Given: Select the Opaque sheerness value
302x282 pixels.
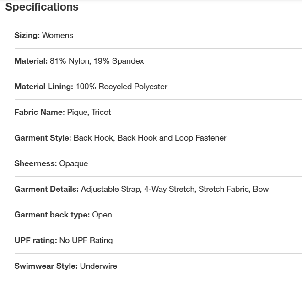Looking at the screenshot, I should (74, 163).
